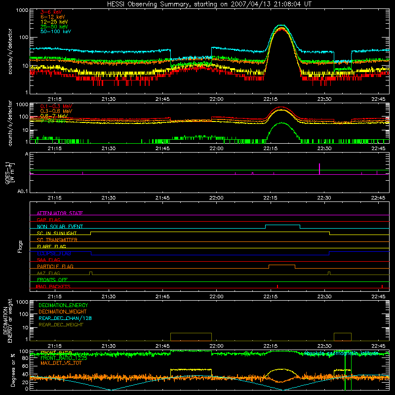This screenshot has height=395, width=395.
Task: Click the tall magenta GOES spike near 22:29
Action: (x=319, y=169)
